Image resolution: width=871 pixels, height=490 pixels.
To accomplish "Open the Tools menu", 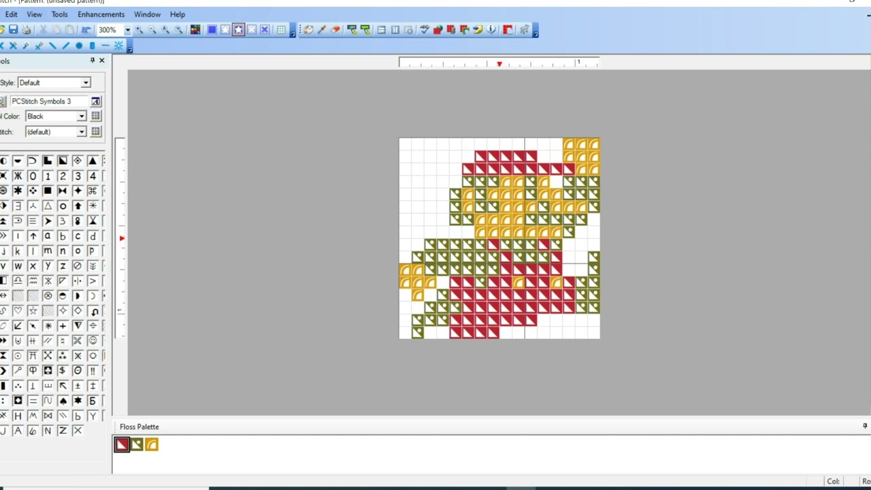I will [60, 14].
